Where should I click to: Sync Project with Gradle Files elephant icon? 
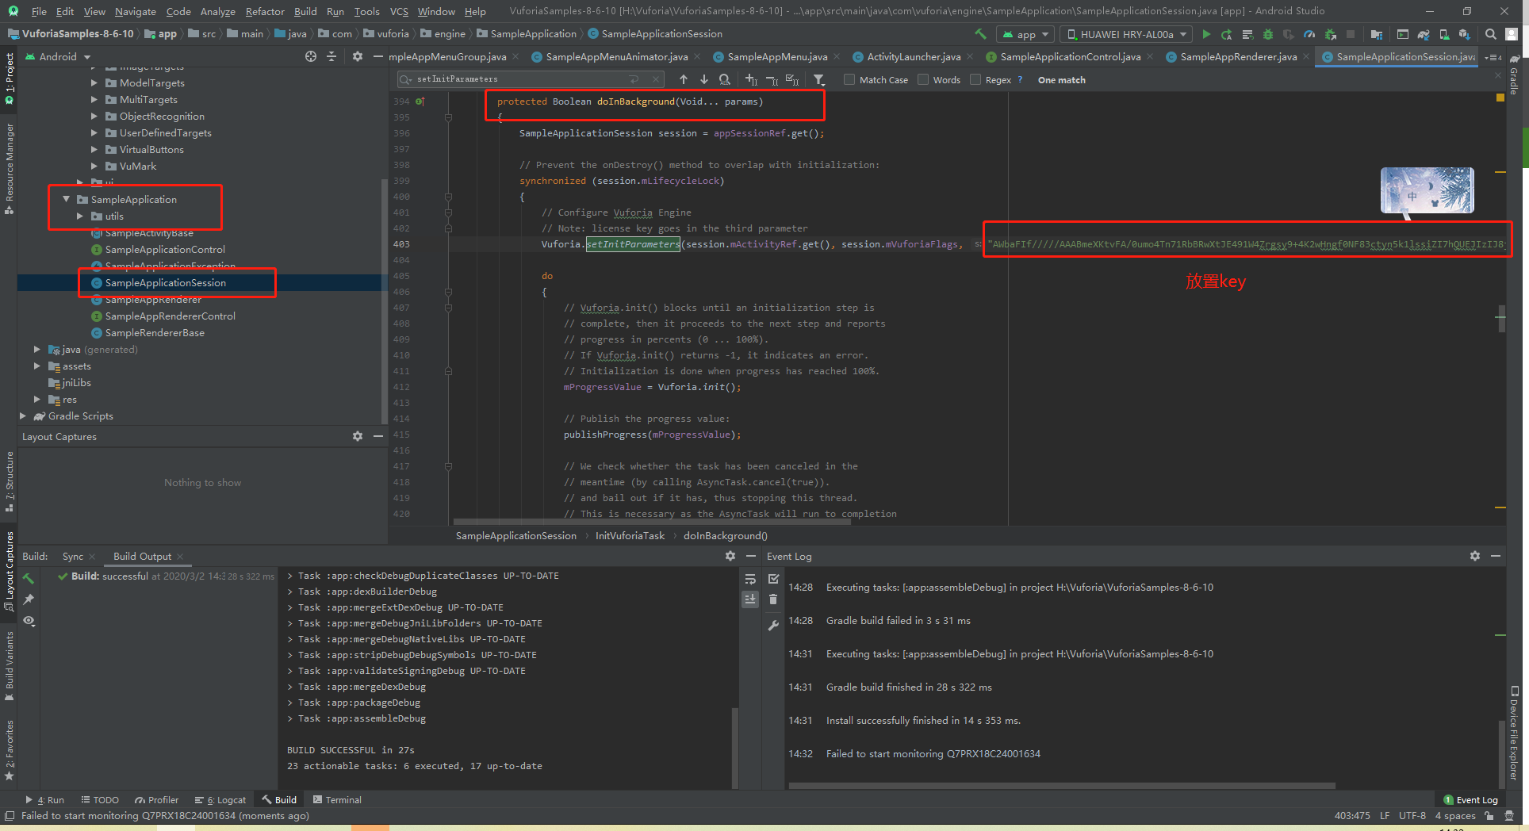tap(1424, 34)
